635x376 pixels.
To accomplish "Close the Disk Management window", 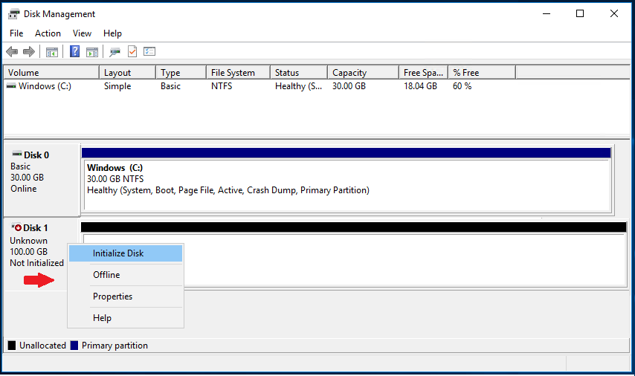I will pyautogui.click(x=614, y=14).
